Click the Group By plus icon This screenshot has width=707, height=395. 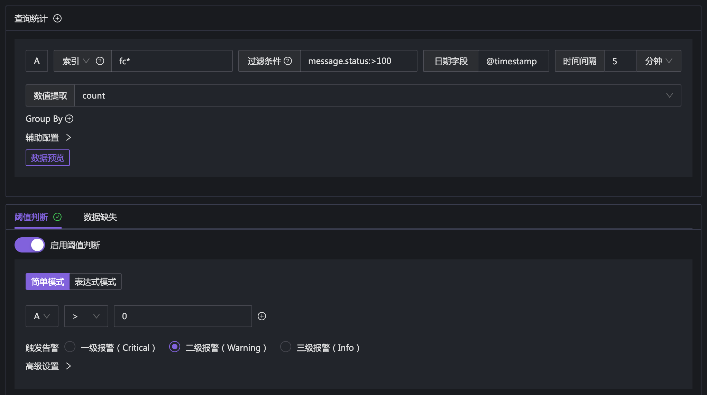(x=70, y=119)
